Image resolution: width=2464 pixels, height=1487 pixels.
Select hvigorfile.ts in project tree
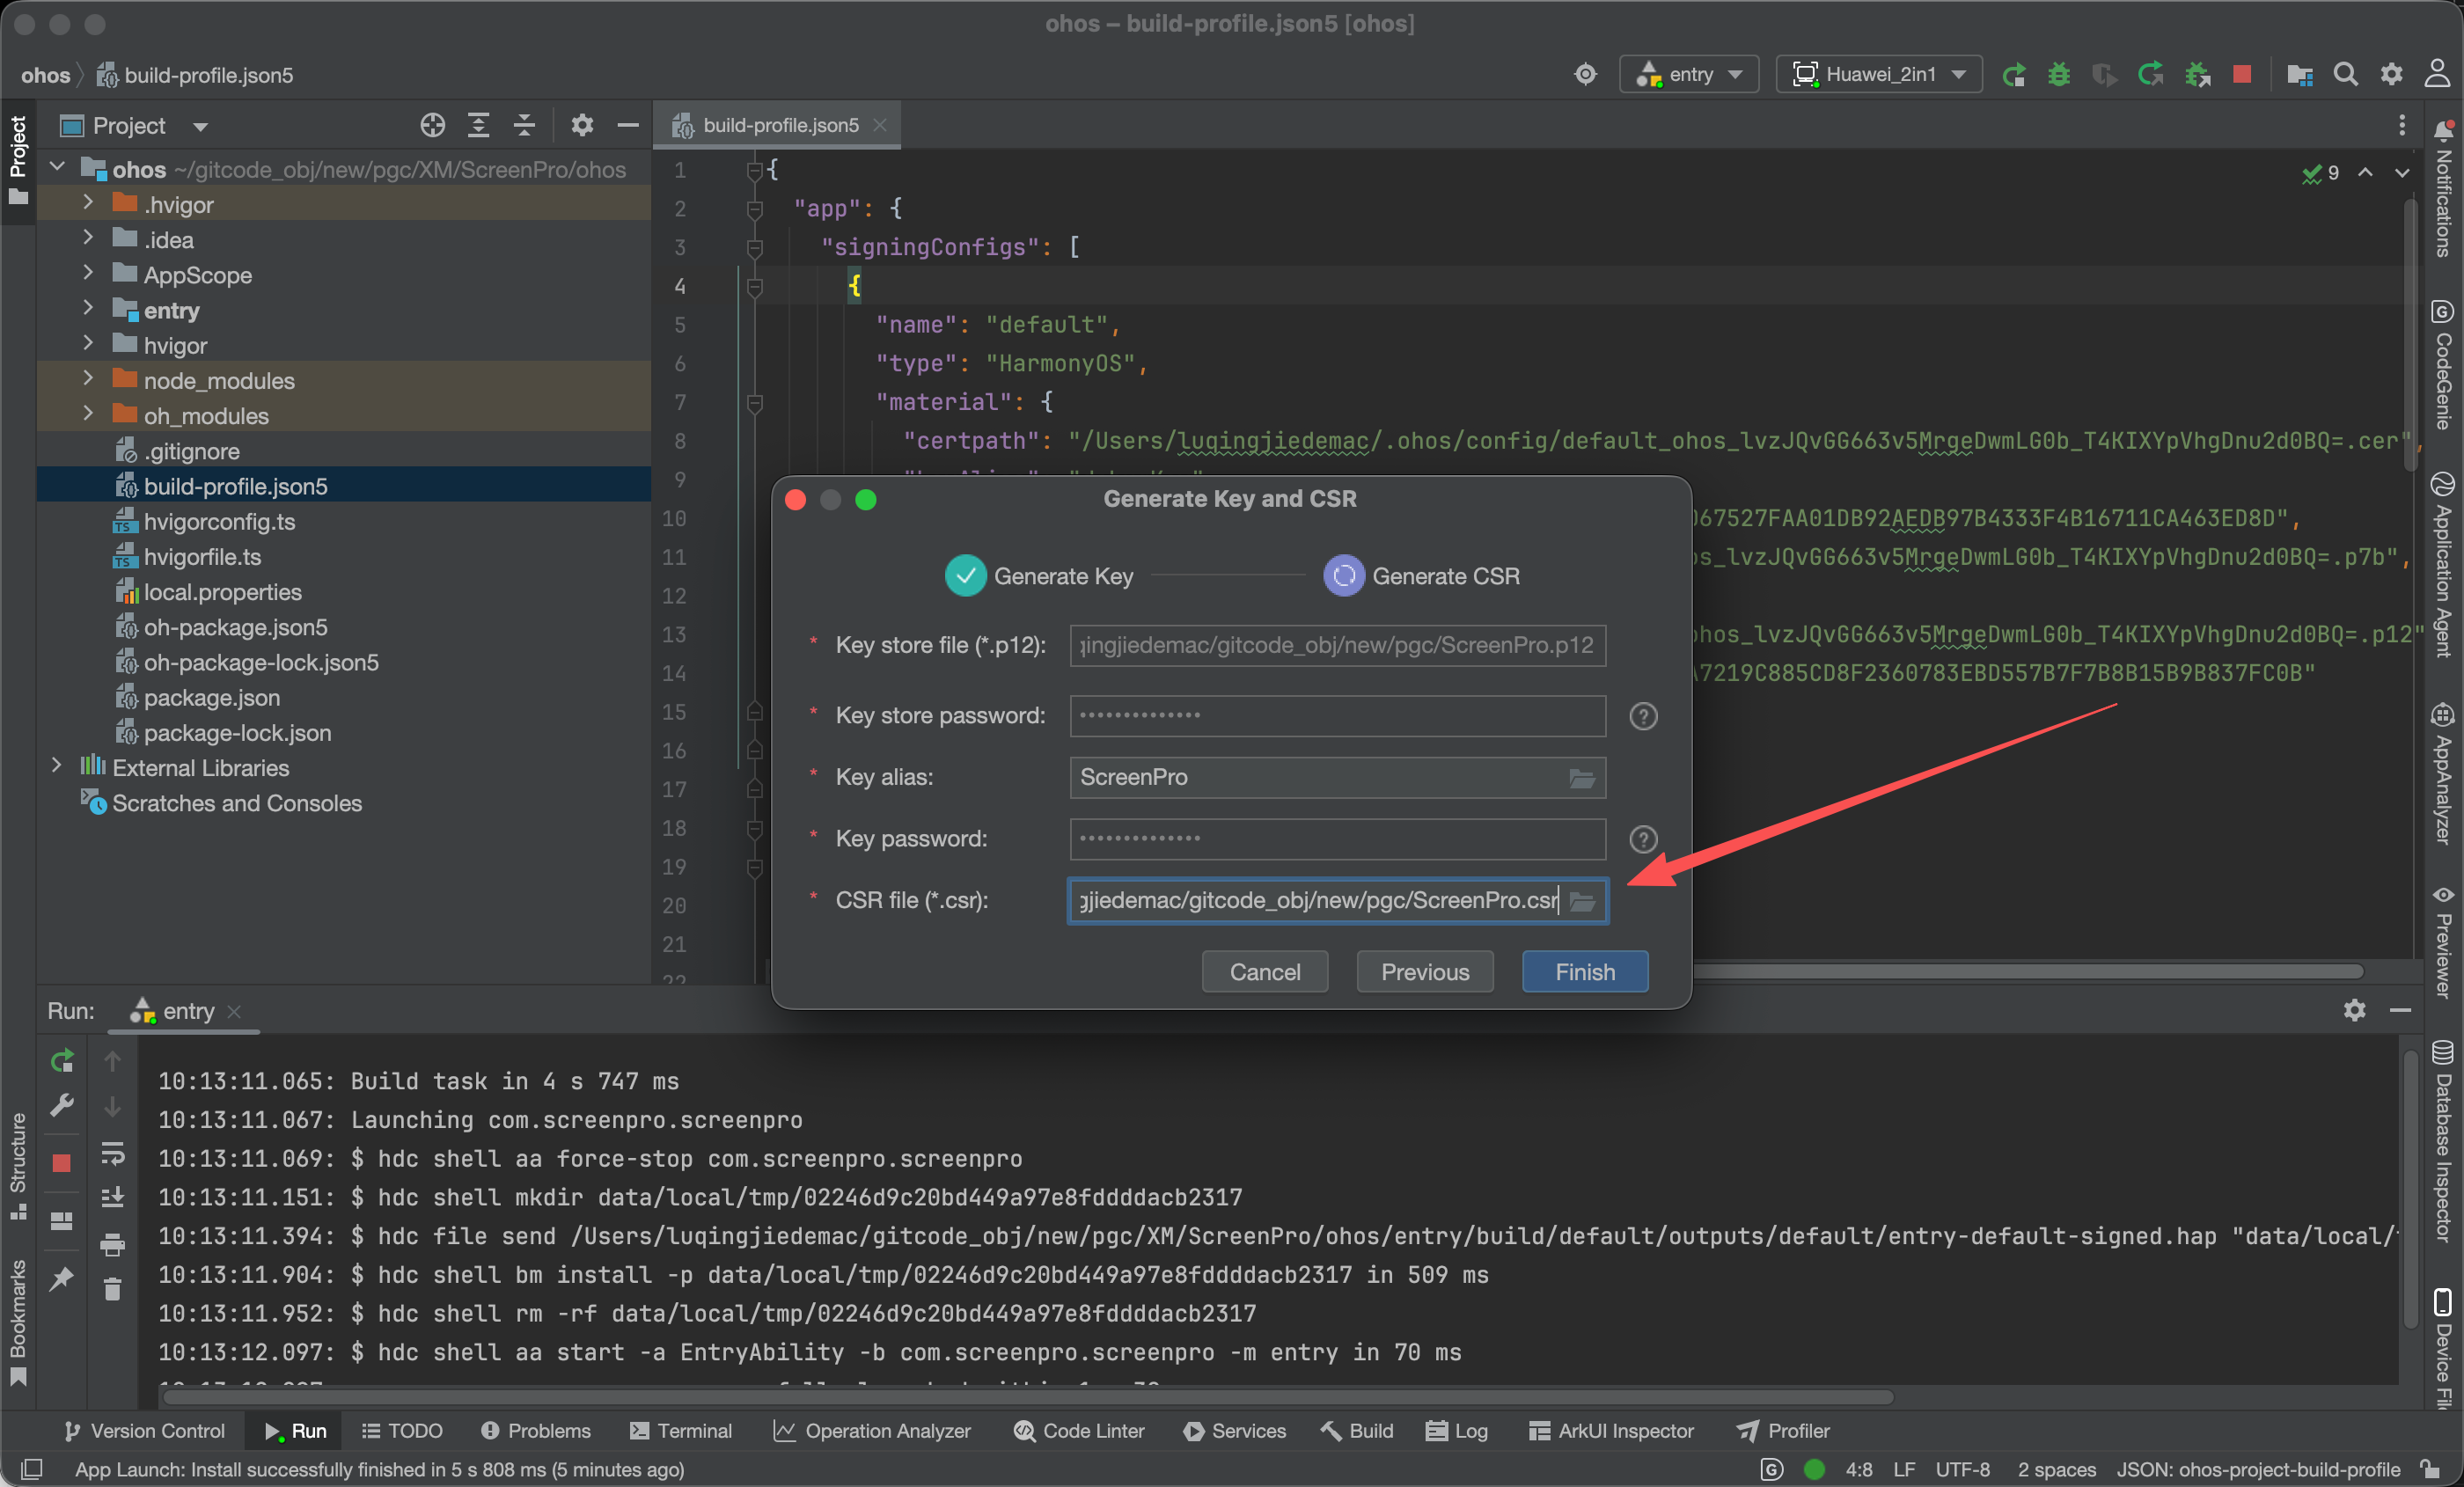pos(202,557)
